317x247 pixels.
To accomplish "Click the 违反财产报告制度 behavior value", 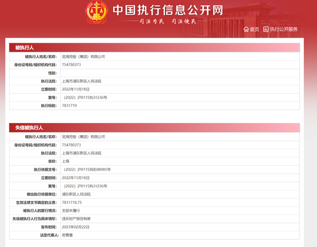I will 76,219.
